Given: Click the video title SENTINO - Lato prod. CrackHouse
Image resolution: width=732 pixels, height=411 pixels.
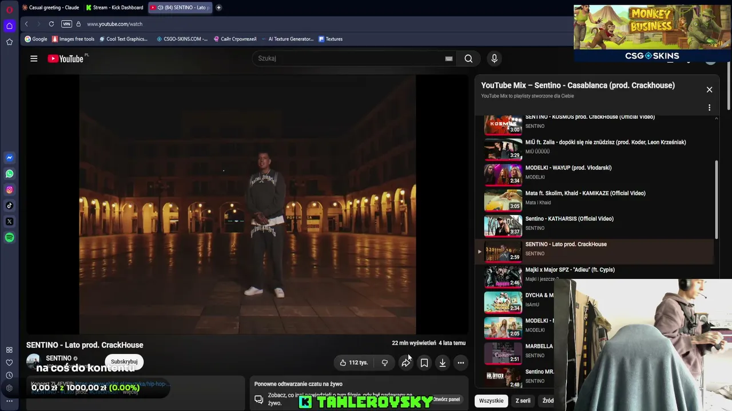Looking at the screenshot, I should 85,345.
